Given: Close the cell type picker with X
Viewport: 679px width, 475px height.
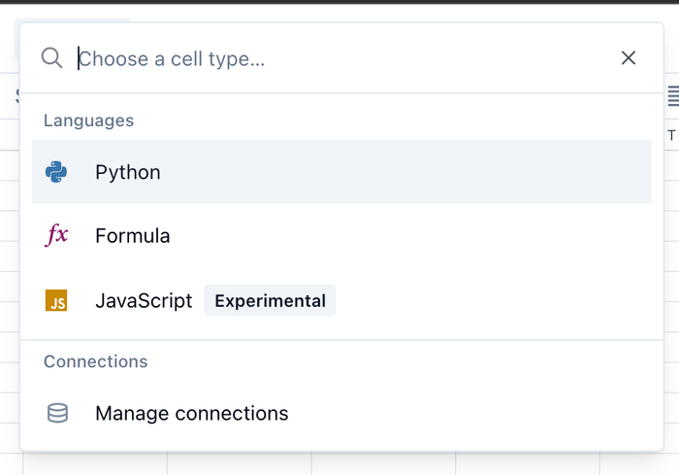Looking at the screenshot, I should 629,58.
